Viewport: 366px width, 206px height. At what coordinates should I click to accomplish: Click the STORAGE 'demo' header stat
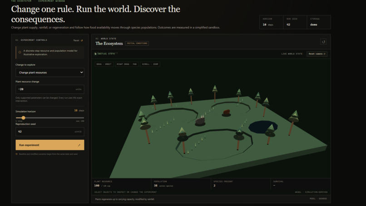pyautogui.click(x=319, y=22)
